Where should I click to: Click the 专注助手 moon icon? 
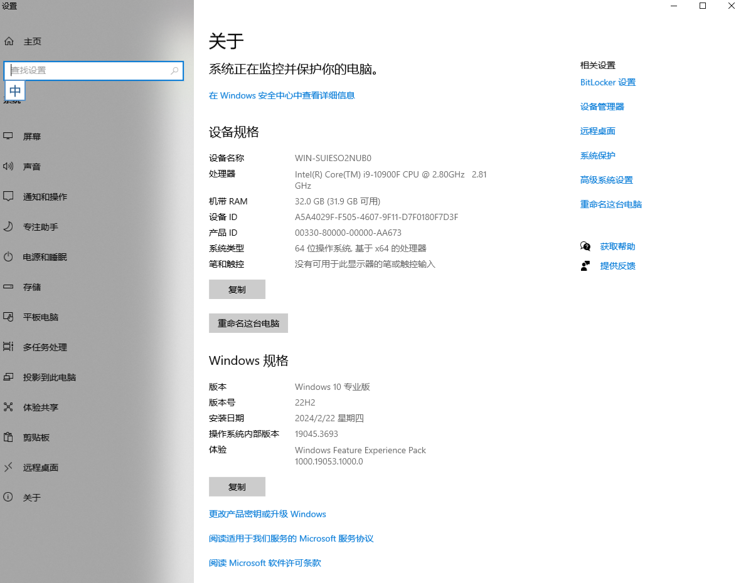point(8,226)
